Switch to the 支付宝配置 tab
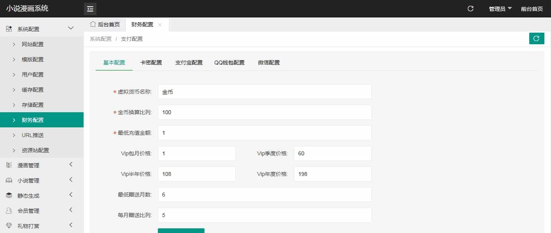 click(189, 62)
